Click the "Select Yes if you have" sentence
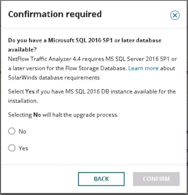This screenshot has width=188, height=195. pyautogui.click(x=92, y=92)
